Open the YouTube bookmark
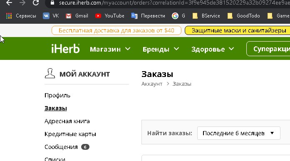Image resolution: width=290 pixels, height=161 pixels. [x=110, y=16]
